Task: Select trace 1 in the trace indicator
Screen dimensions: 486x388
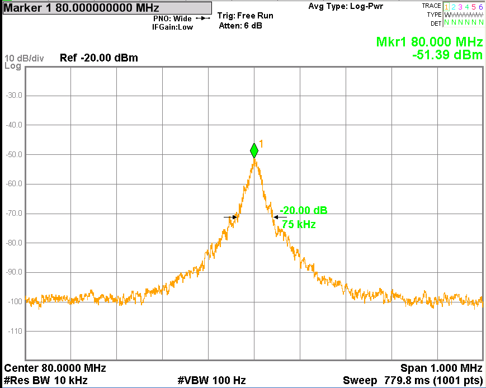Action: (447, 6)
